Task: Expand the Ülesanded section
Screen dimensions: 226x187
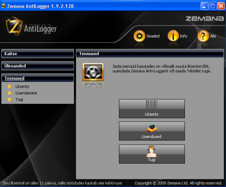Action: 38,66
